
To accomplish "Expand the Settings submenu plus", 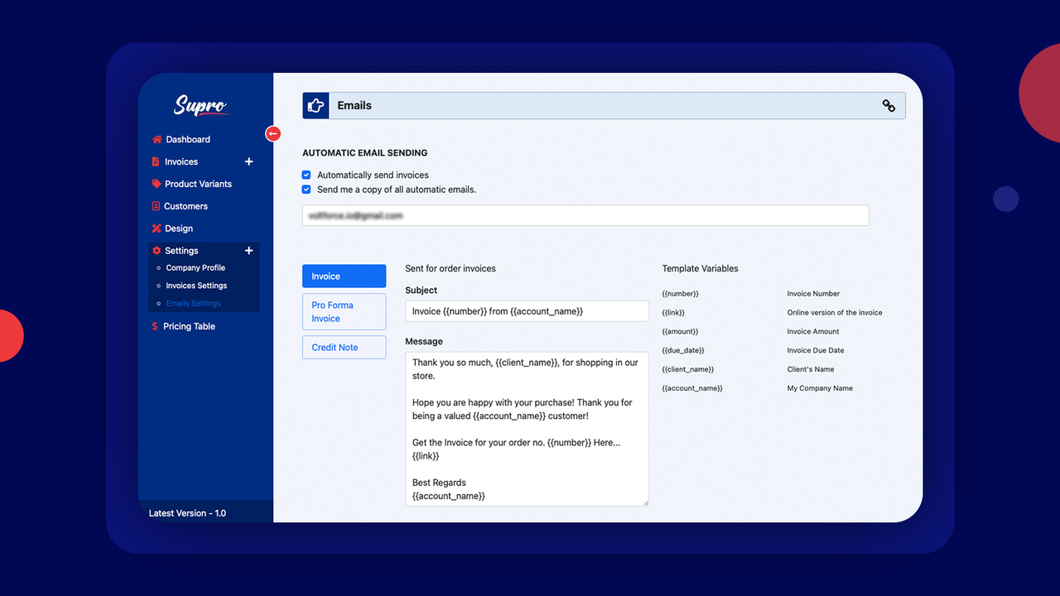I will (x=248, y=251).
